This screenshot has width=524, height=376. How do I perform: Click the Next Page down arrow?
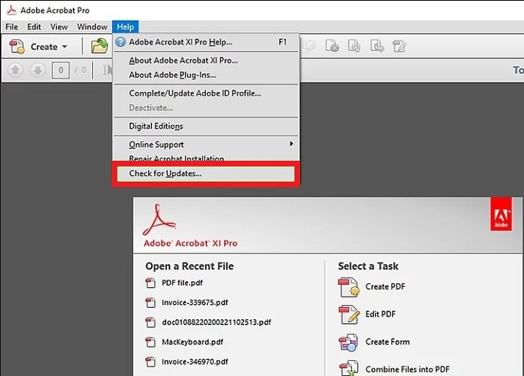(x=37, y=70)
